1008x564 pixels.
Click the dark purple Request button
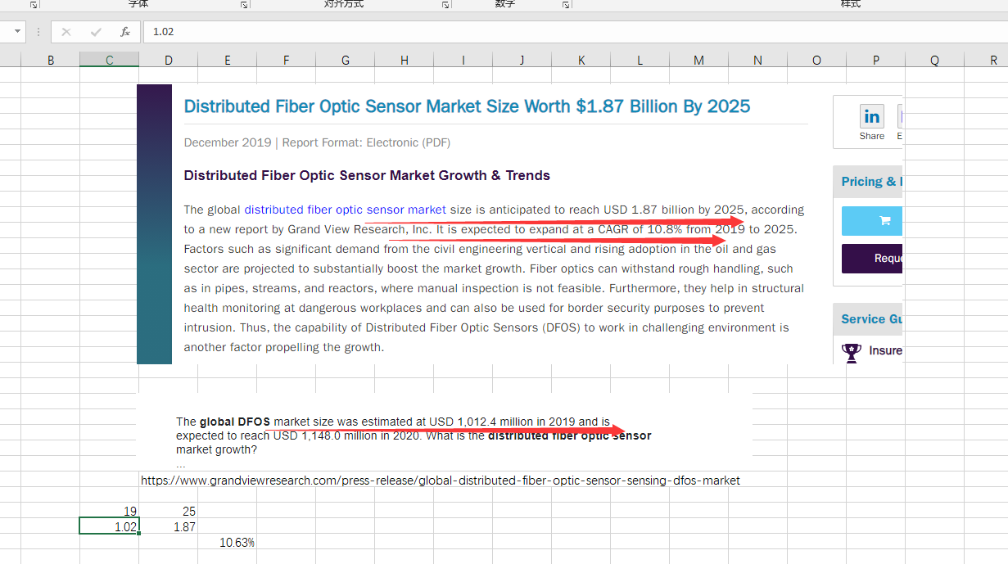pos(873,258)
